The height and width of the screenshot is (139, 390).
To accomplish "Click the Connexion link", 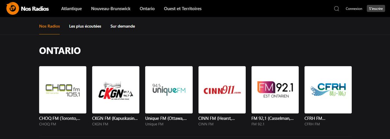I will [354, 9].
